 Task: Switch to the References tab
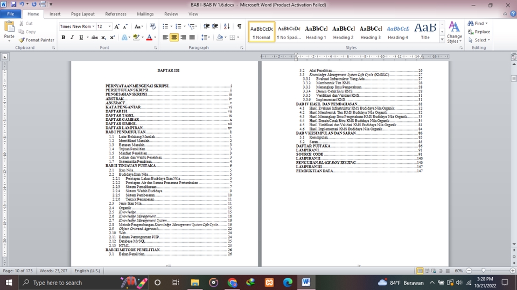click(x=116, y=14)
